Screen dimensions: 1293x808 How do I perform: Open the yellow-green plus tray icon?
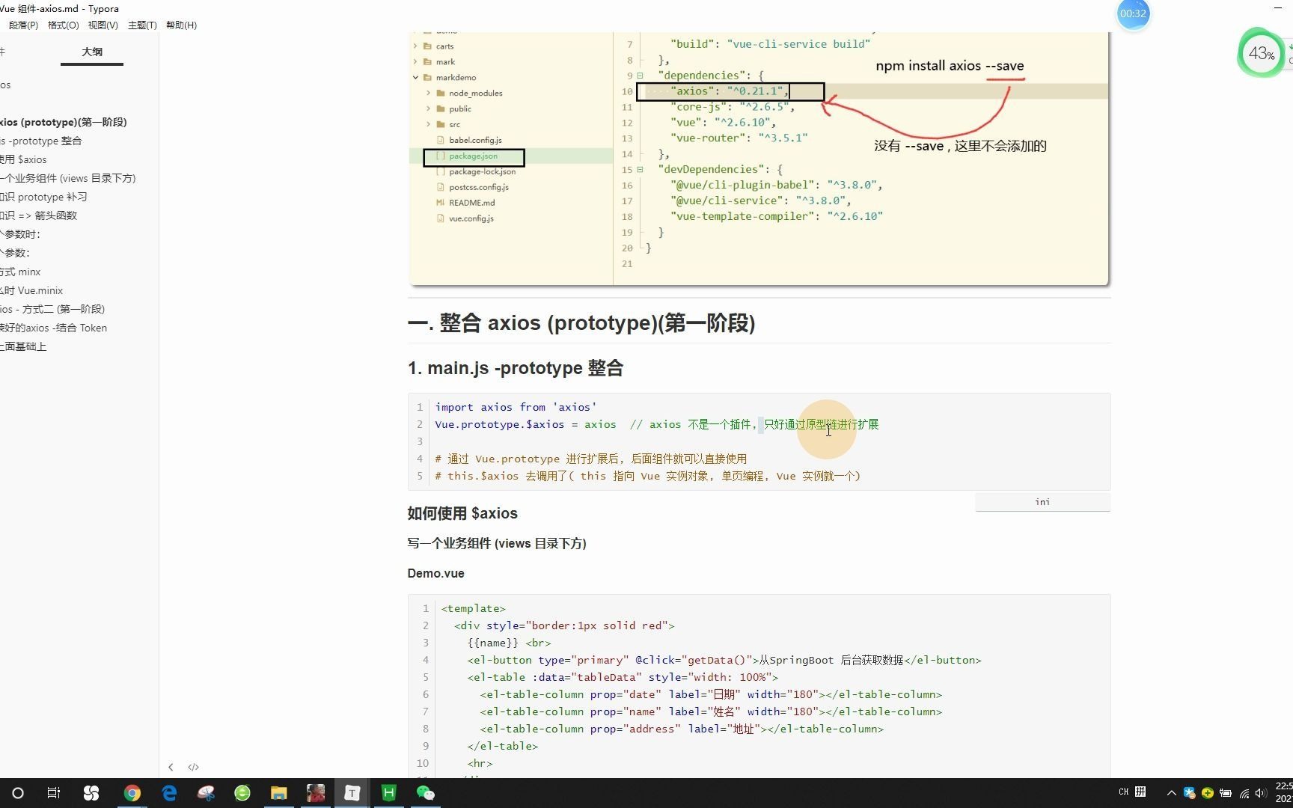coord(1208,793)
